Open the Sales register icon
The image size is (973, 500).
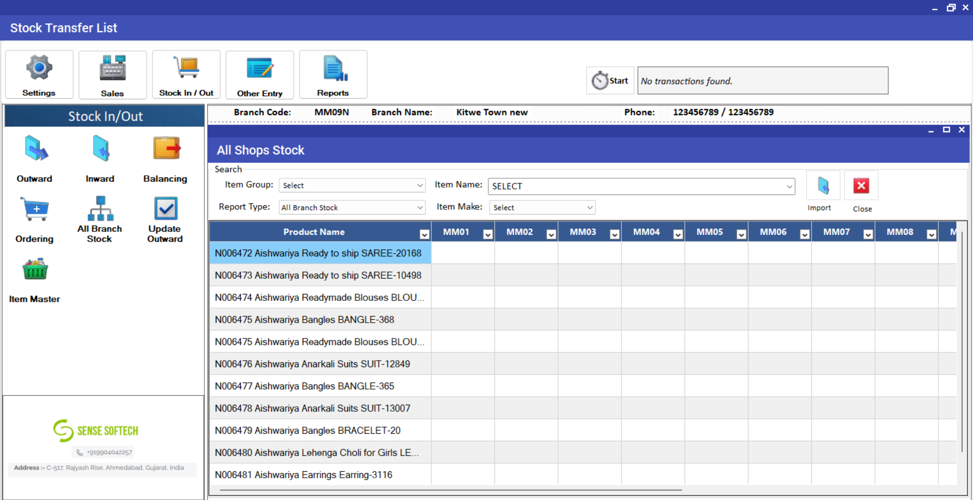click(x=113, y=74)
